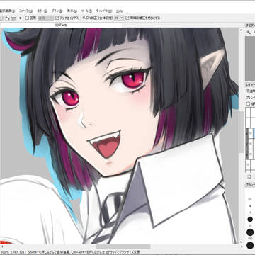255x255 pixels.
Task: Open the ウィンドウ (Window) menu
Action: (x=104, y=11)
